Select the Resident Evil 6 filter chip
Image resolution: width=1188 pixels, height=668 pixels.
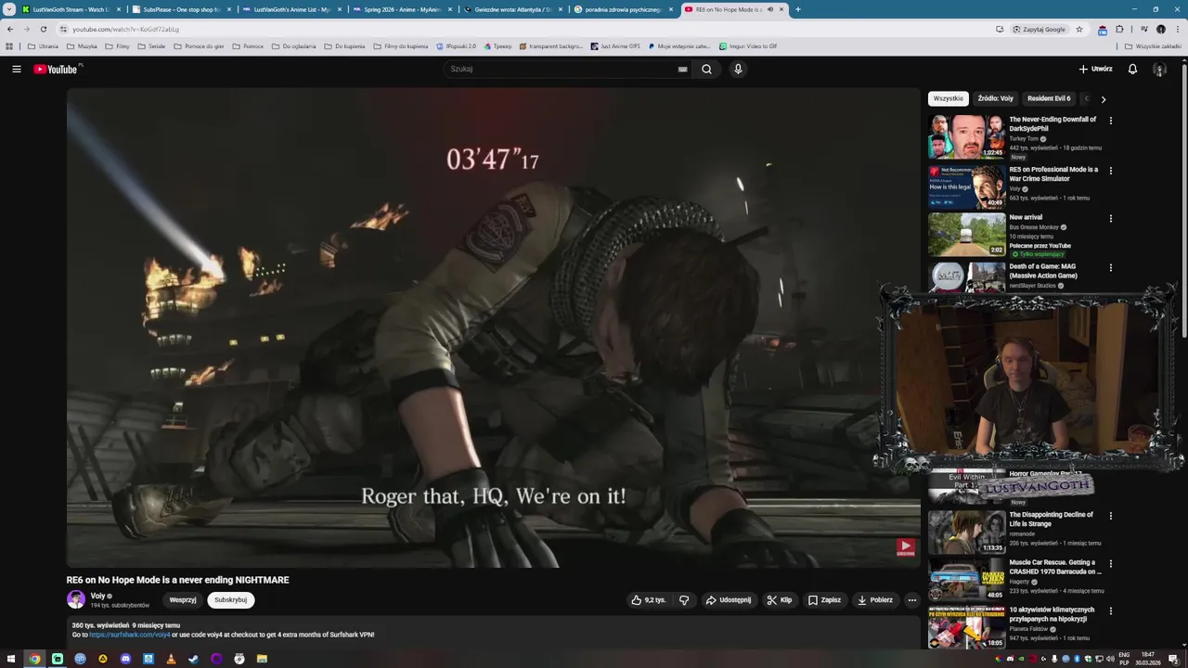pyautogui.click(x=1049, y=98)
